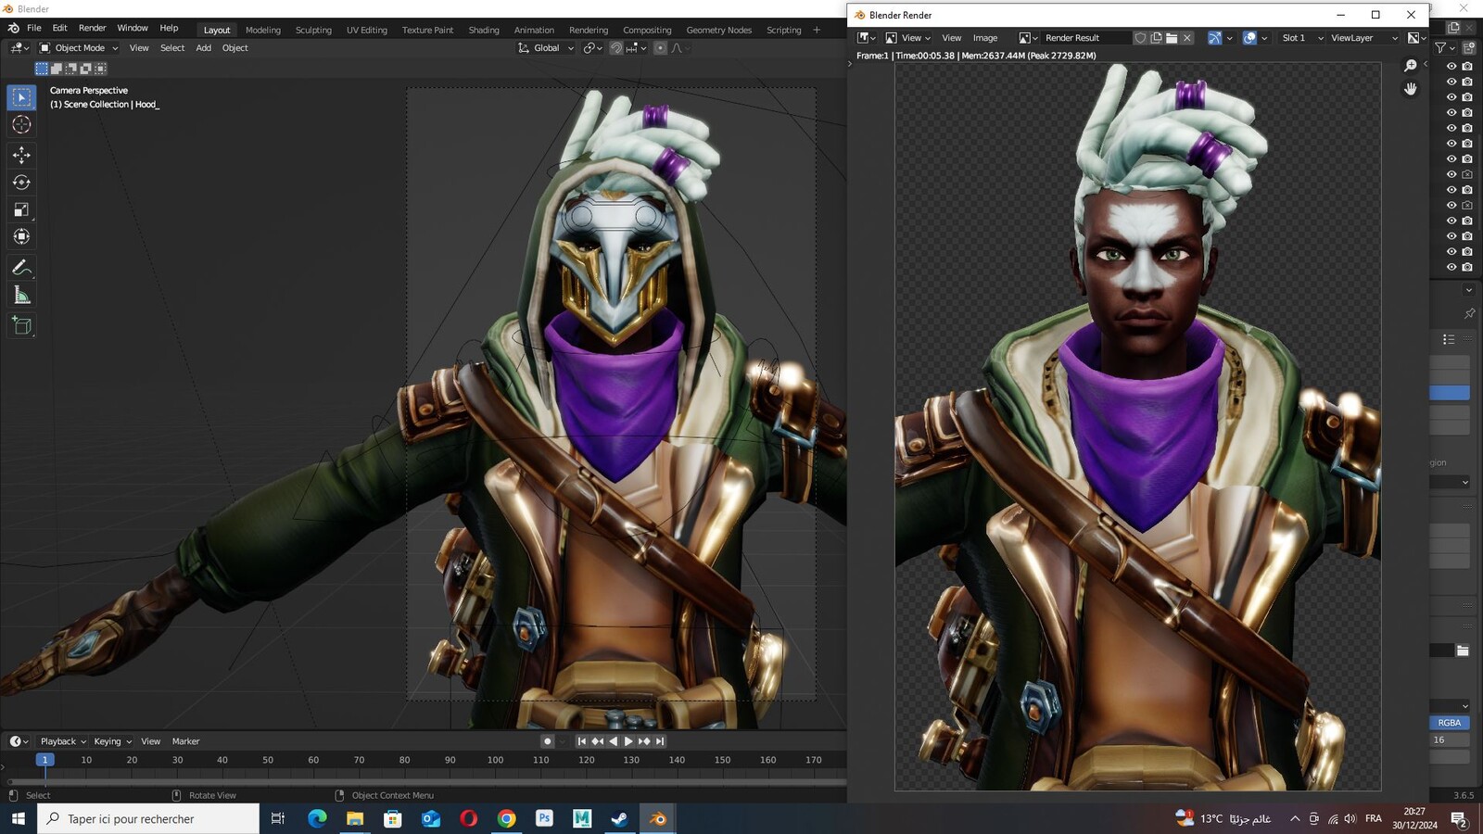The image size is (1483, 834).
Task: Open display channels dropdown in render window
Action: click(1417, 38)
